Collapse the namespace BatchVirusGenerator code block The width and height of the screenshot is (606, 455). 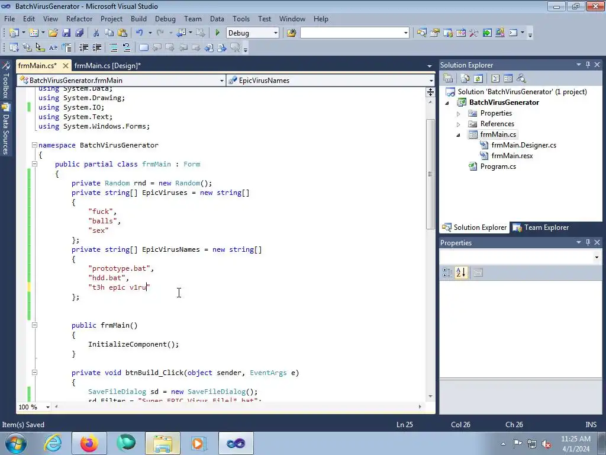point(34,145)
